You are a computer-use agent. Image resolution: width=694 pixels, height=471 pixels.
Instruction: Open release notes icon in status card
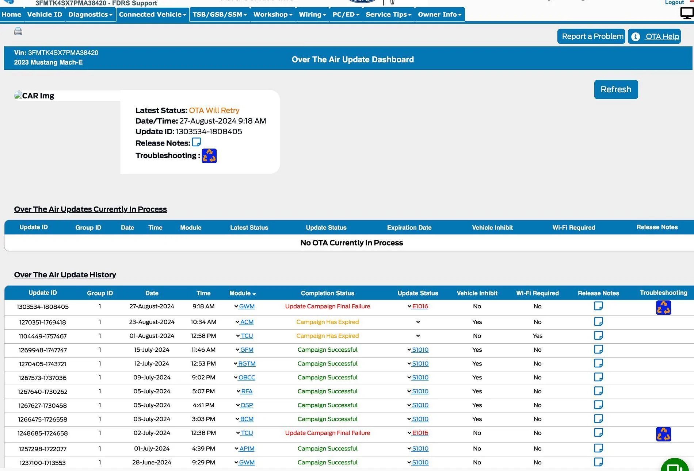197,142
